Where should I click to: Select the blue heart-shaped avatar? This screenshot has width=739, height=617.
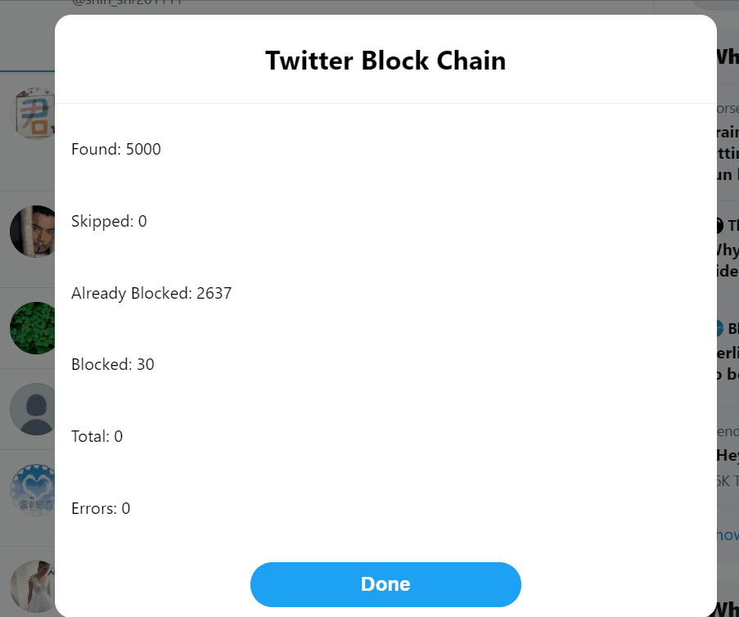click(33, 489)
